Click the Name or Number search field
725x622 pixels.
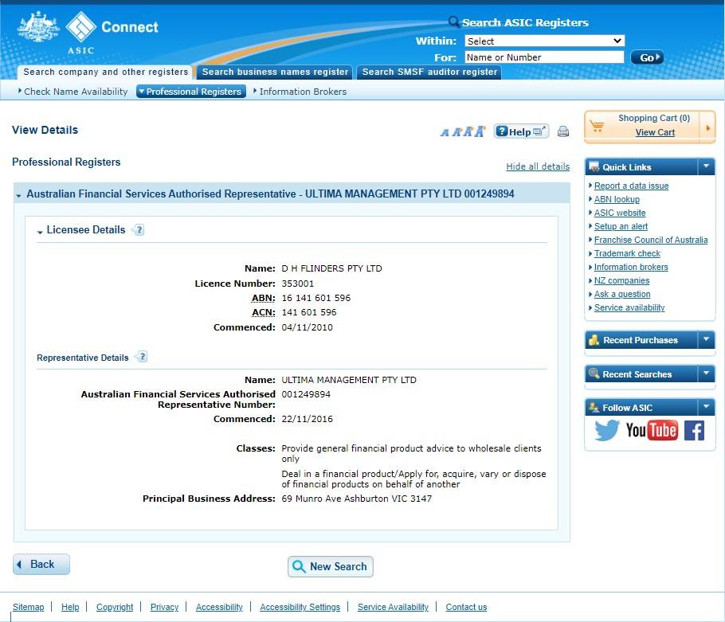click(544, 57)
